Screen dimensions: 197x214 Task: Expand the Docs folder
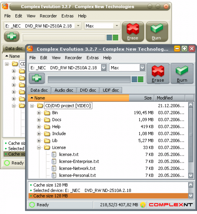pos(39,120)
